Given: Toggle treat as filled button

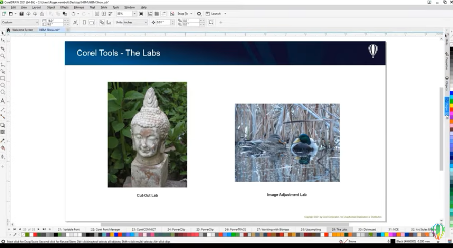Looking at the screenshot, I should pyautogui.click(x=211, y=22).
